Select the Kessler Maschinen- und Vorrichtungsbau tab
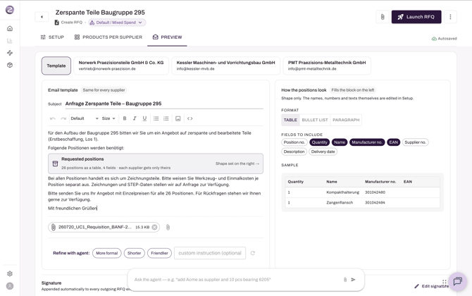 tap(225, 66)
